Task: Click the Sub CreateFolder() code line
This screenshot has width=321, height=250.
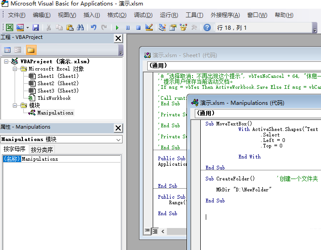Action: pyautogui.click(x=230, y=179)
